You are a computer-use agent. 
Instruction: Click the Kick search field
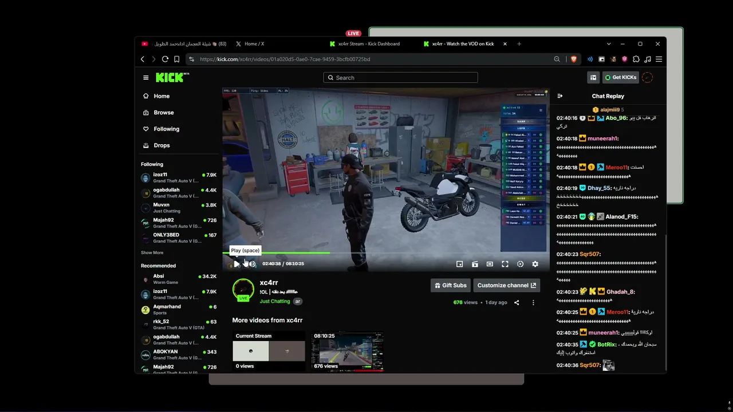point(400,78)
